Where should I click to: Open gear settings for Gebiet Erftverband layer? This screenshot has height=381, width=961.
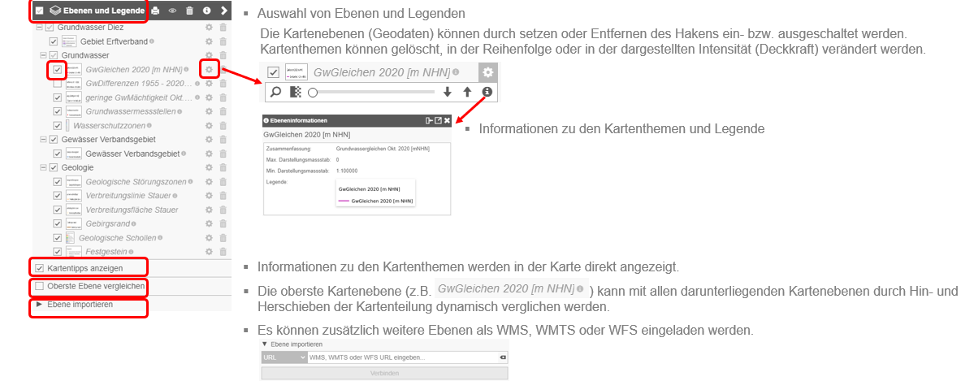tap(209, 41)
